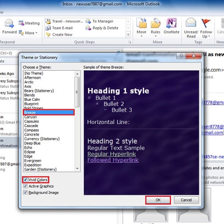Cancel the Theme or Stationery dialog
The width and height of the screenshot is (224, 224).
tap(186, 200)
